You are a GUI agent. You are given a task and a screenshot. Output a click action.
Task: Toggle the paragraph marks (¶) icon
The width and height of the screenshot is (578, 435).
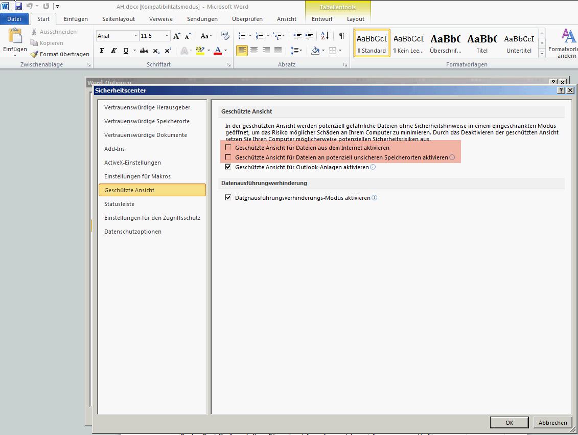341,36
